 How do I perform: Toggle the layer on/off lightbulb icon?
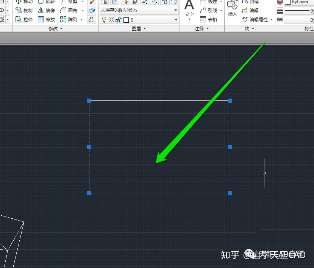point(104,20)
